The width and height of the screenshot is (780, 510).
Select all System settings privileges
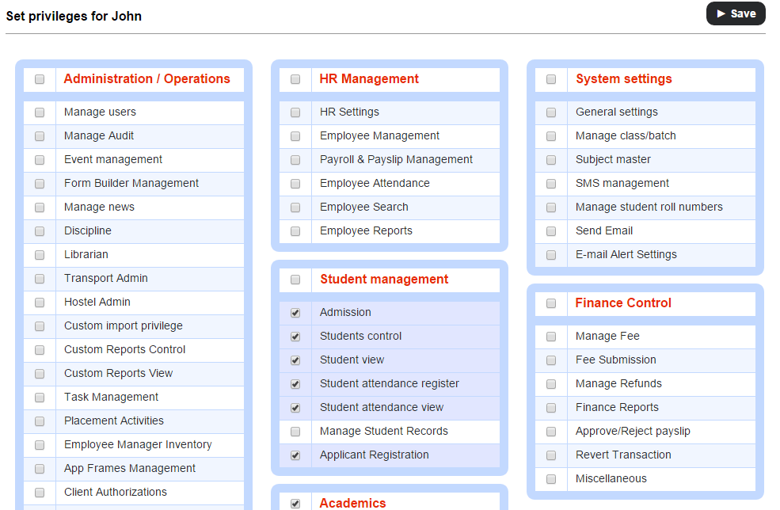(x=551, y=79)
